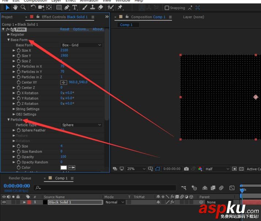Toggle Size X stopwatch keyframing

(19, 50)
